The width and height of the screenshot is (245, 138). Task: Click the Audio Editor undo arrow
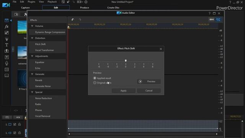click(x=73, y=20)
